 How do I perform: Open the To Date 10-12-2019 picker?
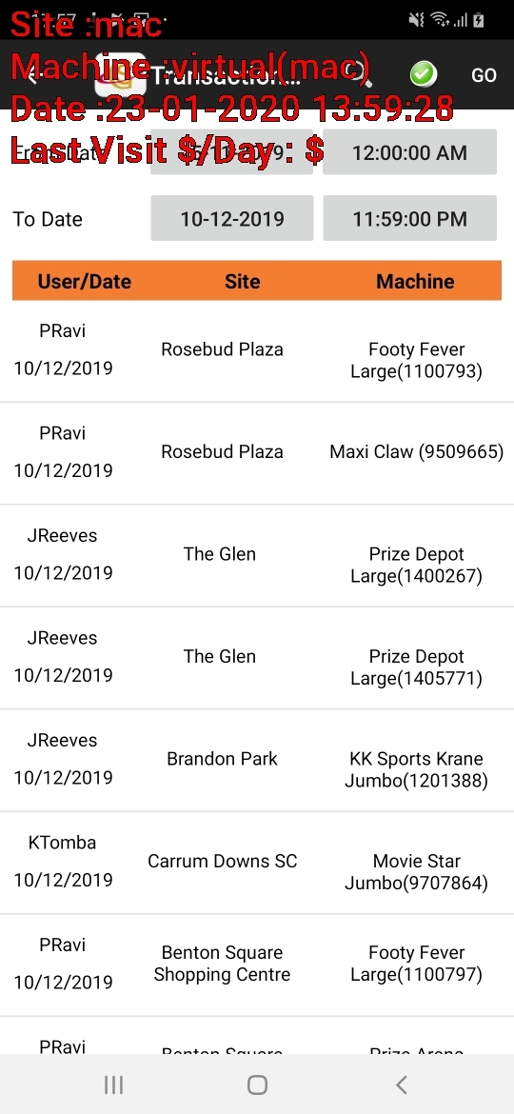point(232,218)
